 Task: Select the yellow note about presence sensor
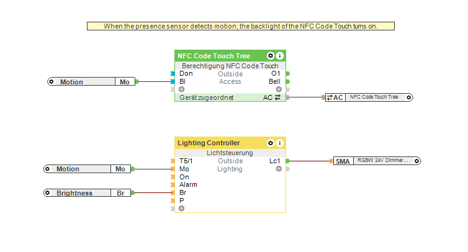[241, 26]
